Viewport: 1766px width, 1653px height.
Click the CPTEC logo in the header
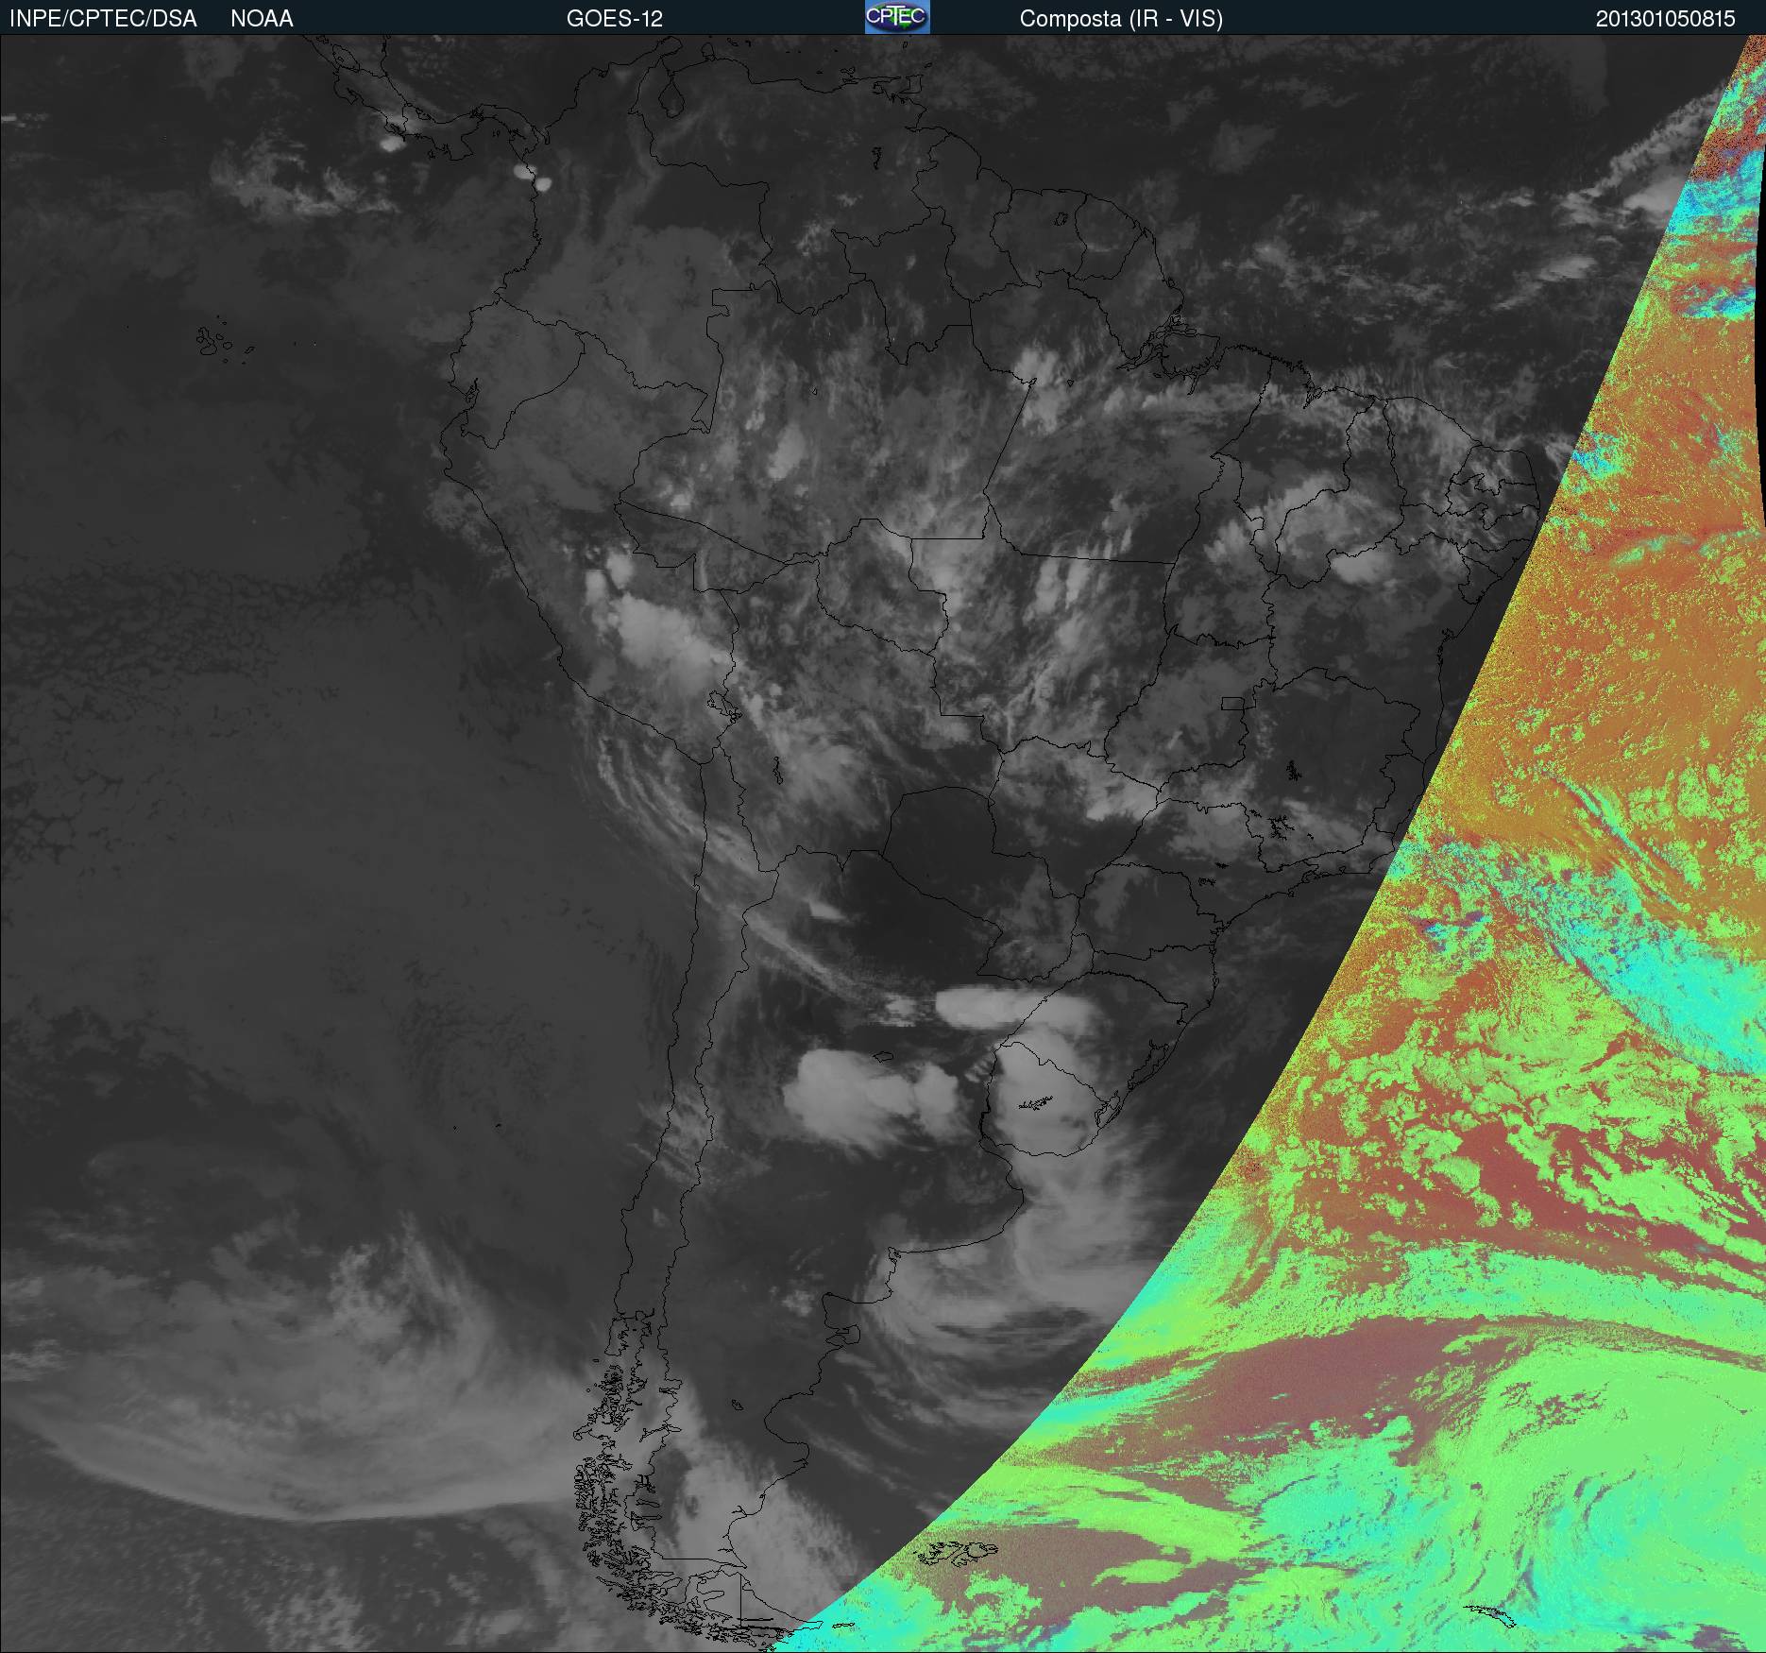pyautogui.click(x=897, y=17)
